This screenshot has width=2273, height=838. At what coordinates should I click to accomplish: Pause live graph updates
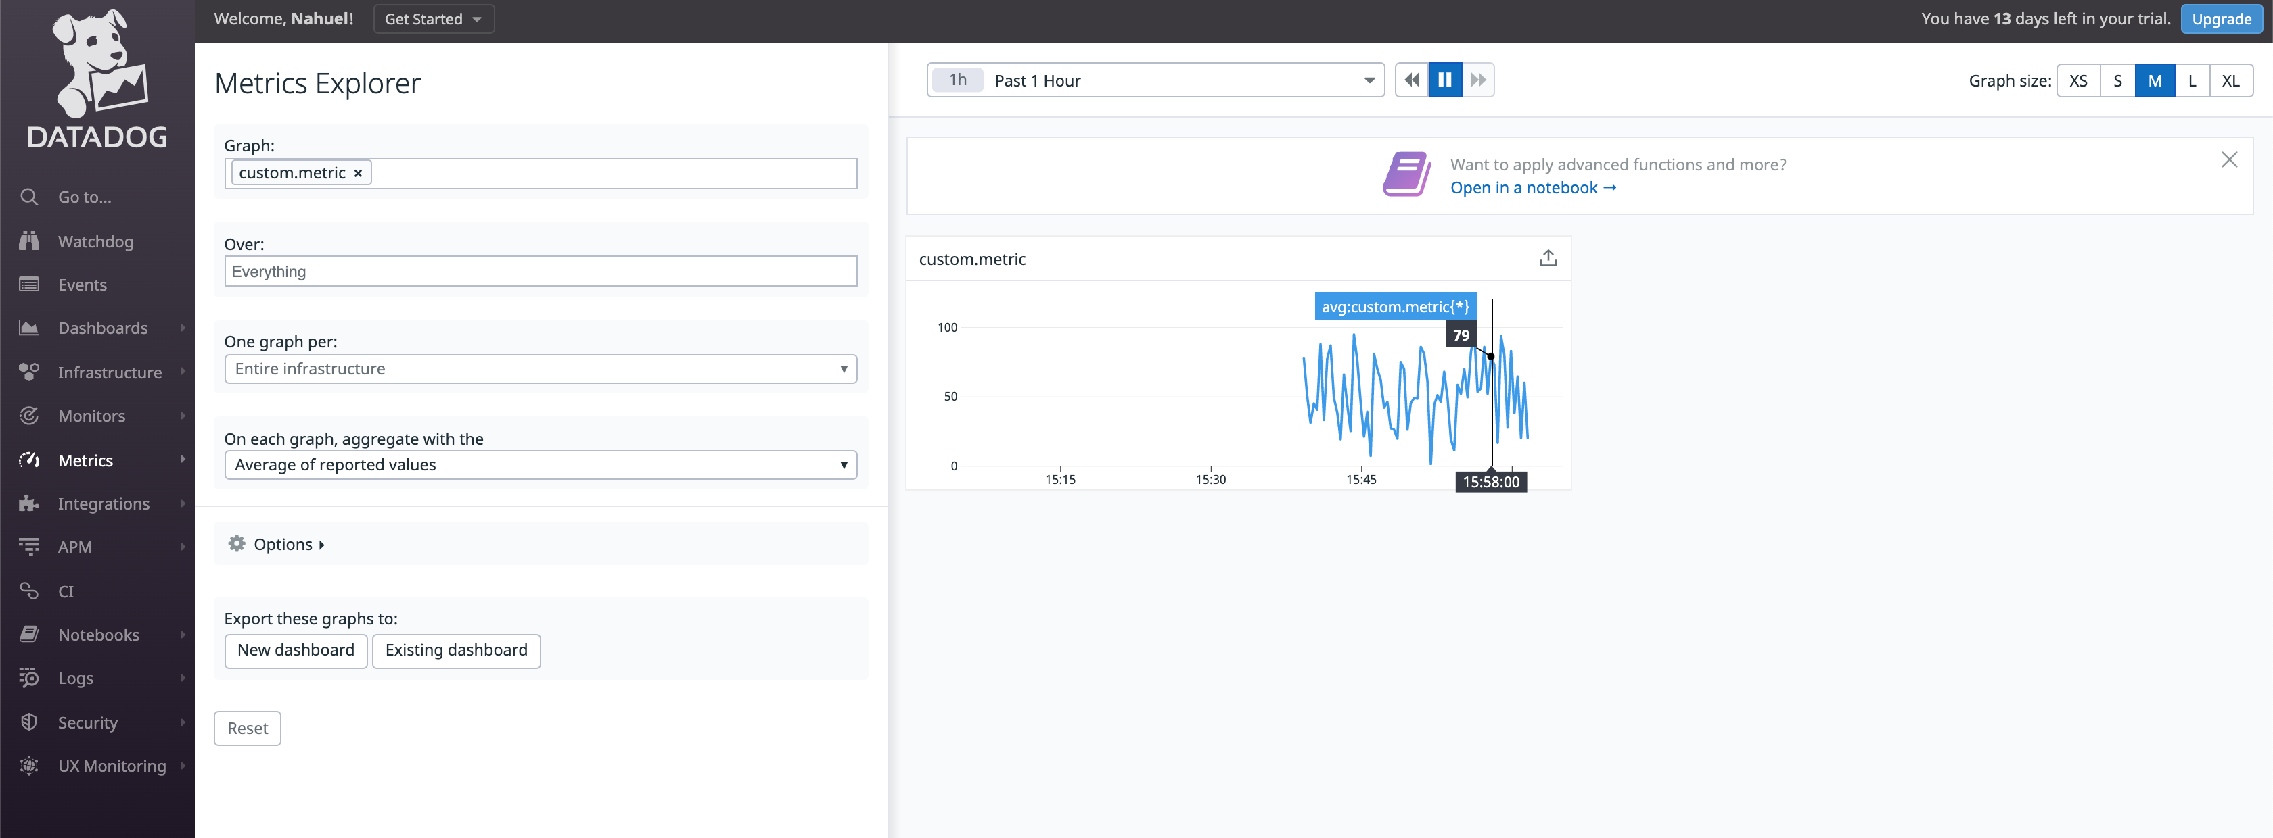coord(1446,80)
